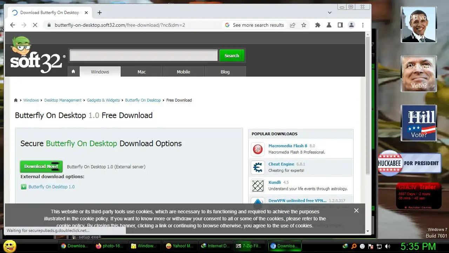Click the taskbar clock 5:35 PM

(x=418, y=246)
